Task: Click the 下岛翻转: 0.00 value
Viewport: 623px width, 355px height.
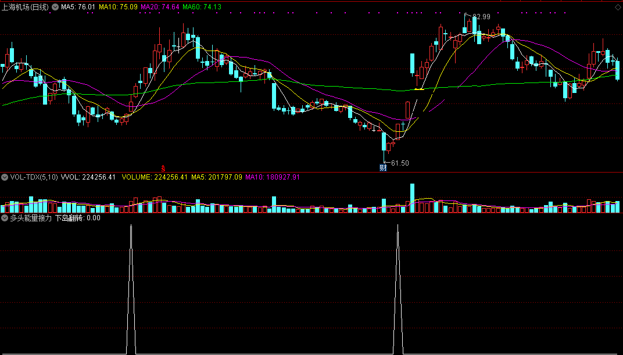Action: click(78, 218)
